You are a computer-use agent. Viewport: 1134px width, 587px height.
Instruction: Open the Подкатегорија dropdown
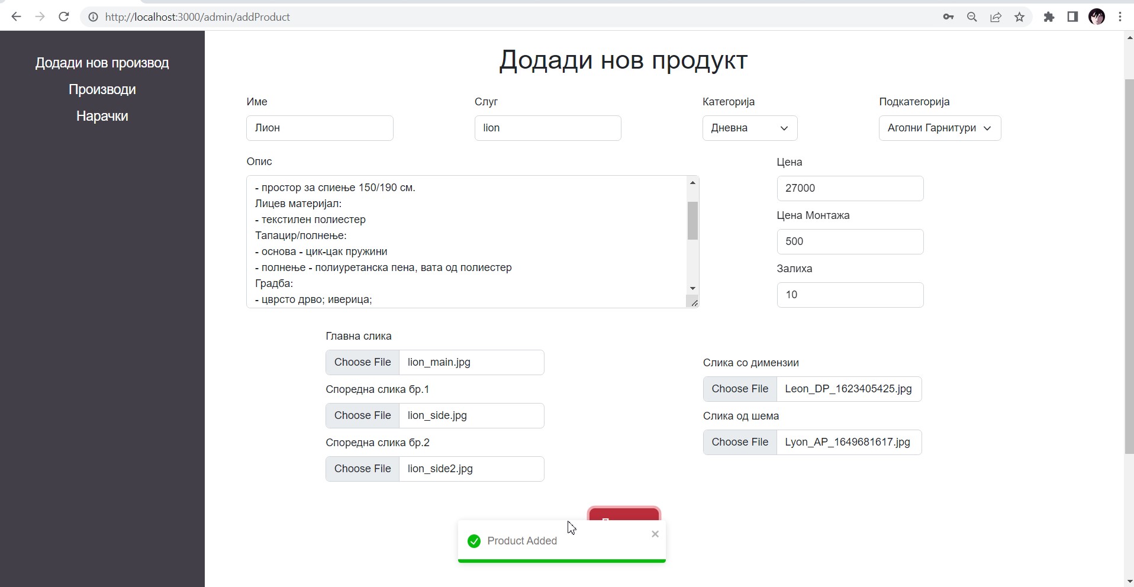click(x=939, y=128)
